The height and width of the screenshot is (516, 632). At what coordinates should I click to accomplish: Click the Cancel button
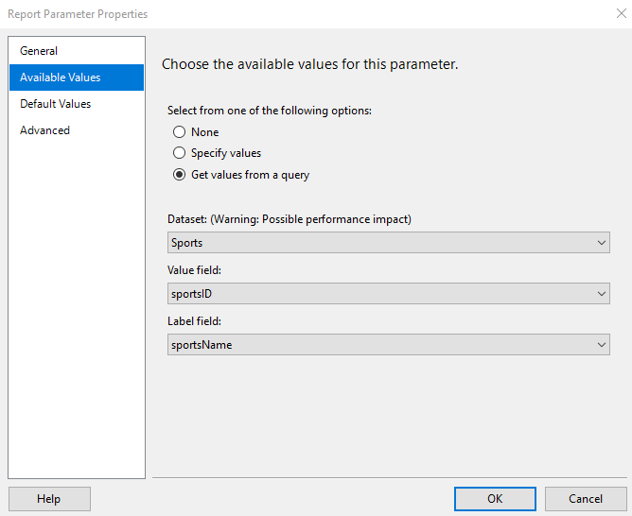click(x=586, y=499)
